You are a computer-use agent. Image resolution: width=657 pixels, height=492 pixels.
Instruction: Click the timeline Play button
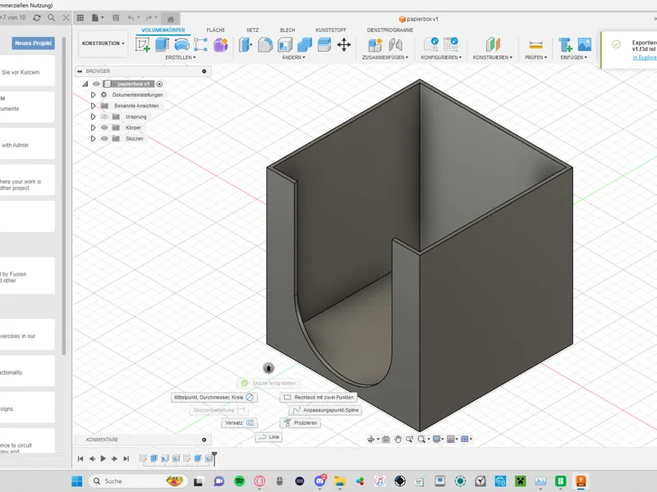coord(103,458)
